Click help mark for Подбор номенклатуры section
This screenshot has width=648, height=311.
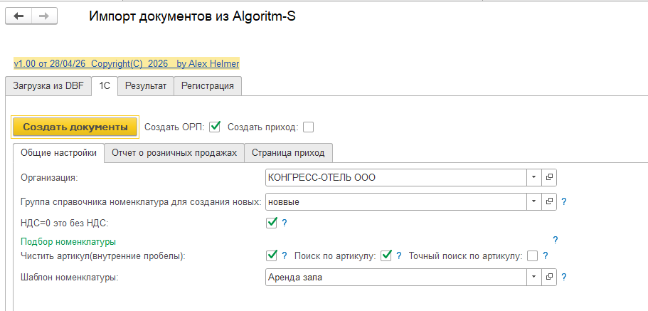[x=555, y=241]
